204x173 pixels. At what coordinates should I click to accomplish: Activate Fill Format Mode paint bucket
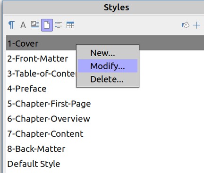click(x=186, y=25)
